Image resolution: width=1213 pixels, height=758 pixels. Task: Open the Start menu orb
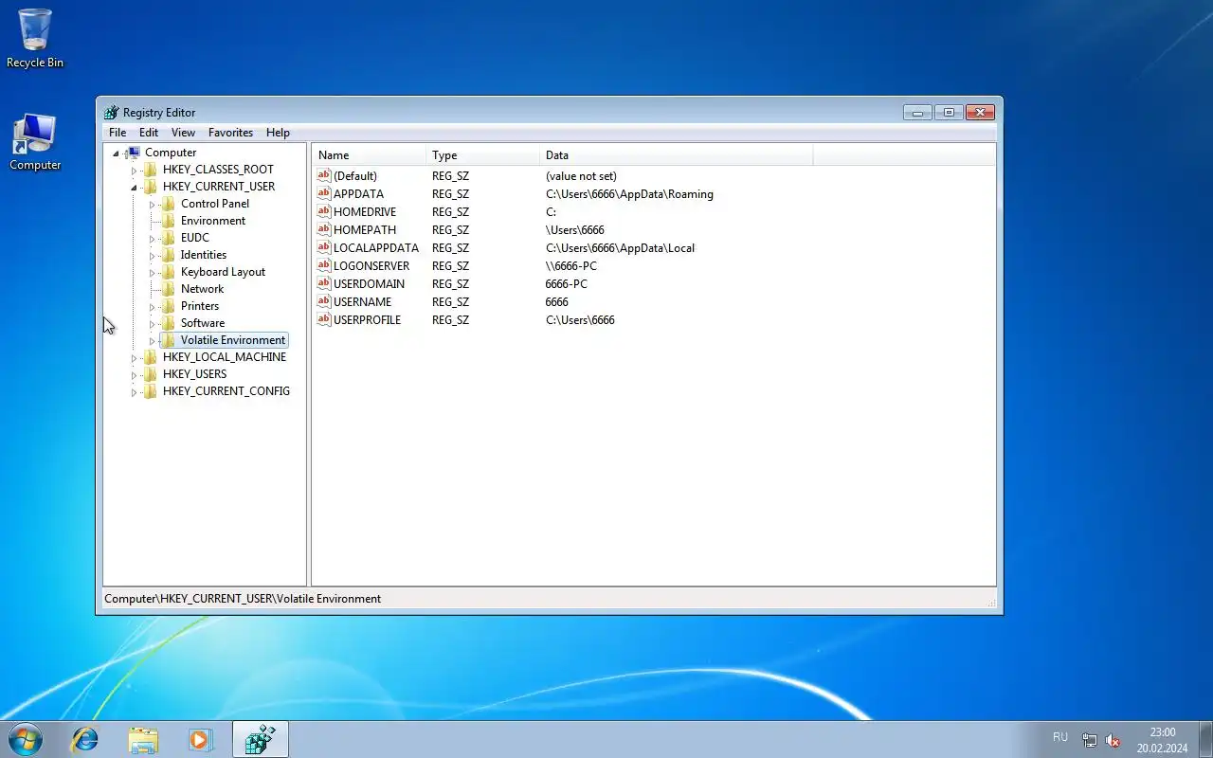[26, 739]
